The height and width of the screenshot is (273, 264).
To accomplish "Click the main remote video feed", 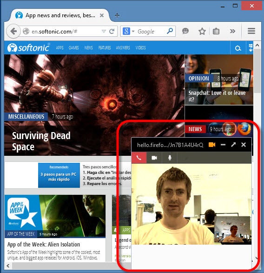I will 174,204.
